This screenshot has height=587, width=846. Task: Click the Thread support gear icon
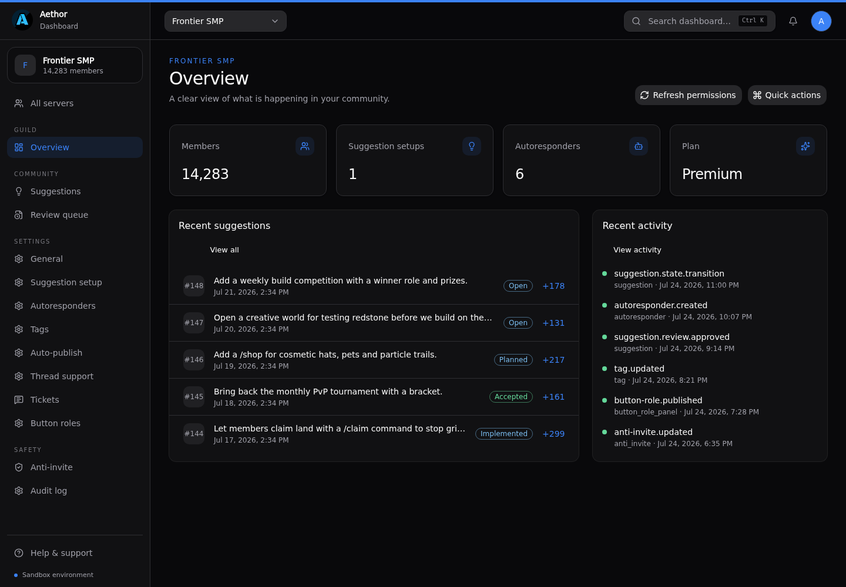(x=19, y=376)
